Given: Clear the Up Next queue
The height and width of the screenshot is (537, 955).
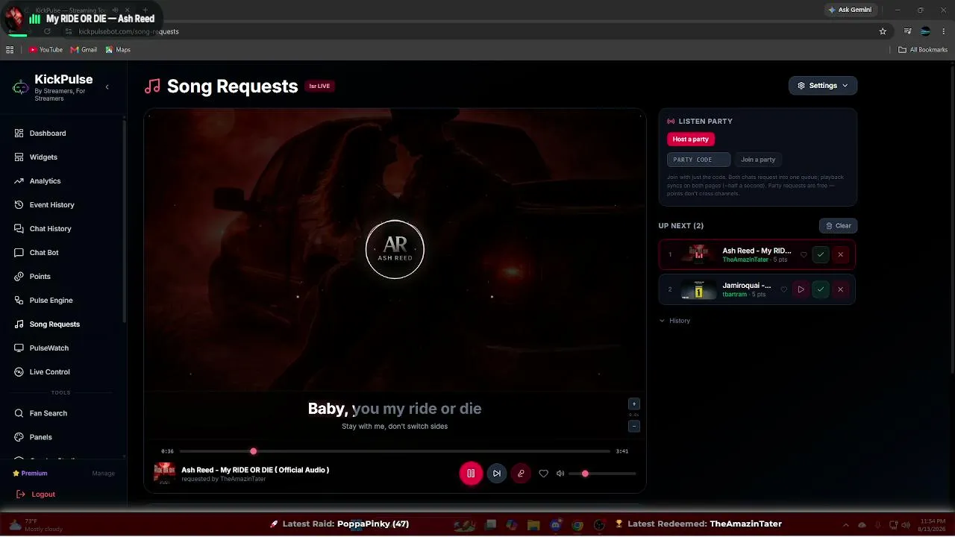Looking at the screenshot, I should 839,226.
